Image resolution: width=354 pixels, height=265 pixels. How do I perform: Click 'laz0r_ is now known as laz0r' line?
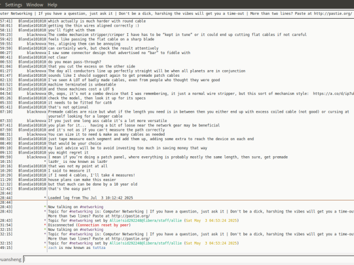pos(77,162)
